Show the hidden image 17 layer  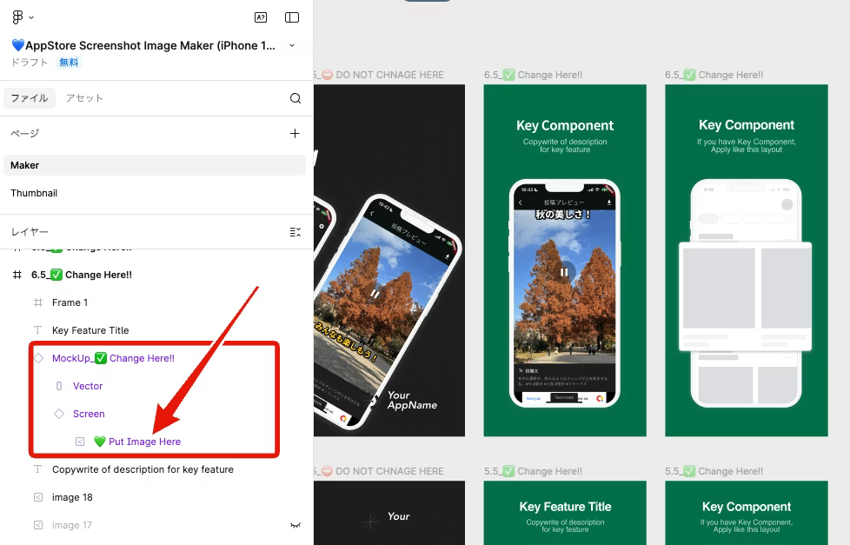295,525
